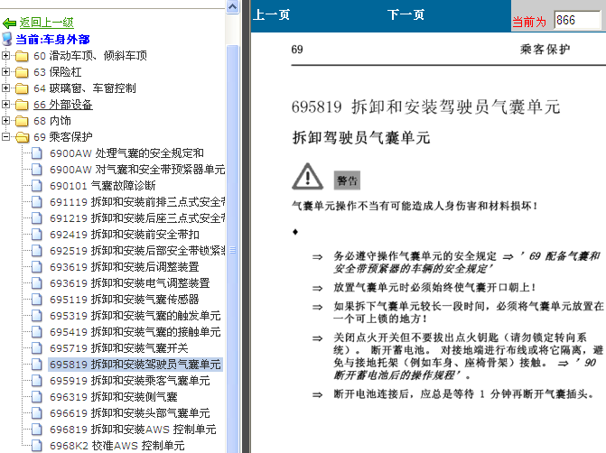Expand the 64 玻璃窗、车窗控制 folder

[5, 88]
